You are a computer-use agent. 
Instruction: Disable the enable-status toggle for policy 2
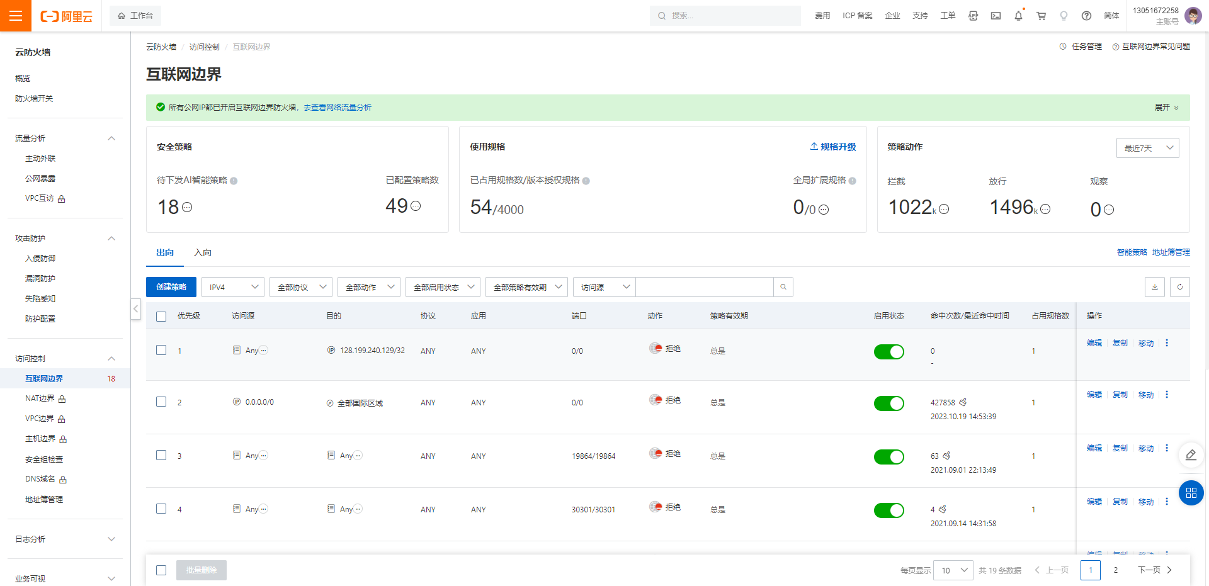tap(888, 403)
